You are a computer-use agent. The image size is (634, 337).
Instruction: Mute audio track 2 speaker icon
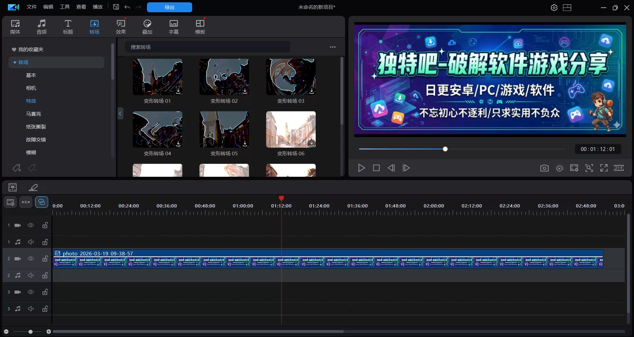(31, 275)
